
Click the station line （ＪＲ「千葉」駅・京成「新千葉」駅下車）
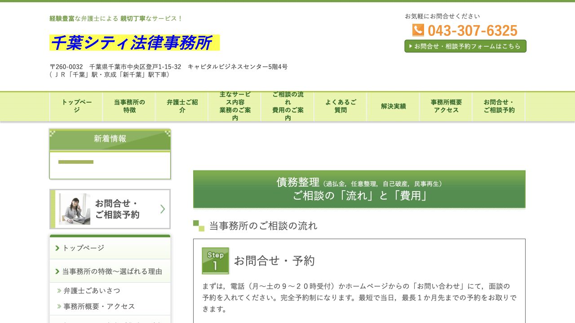(x=111, y=75)
